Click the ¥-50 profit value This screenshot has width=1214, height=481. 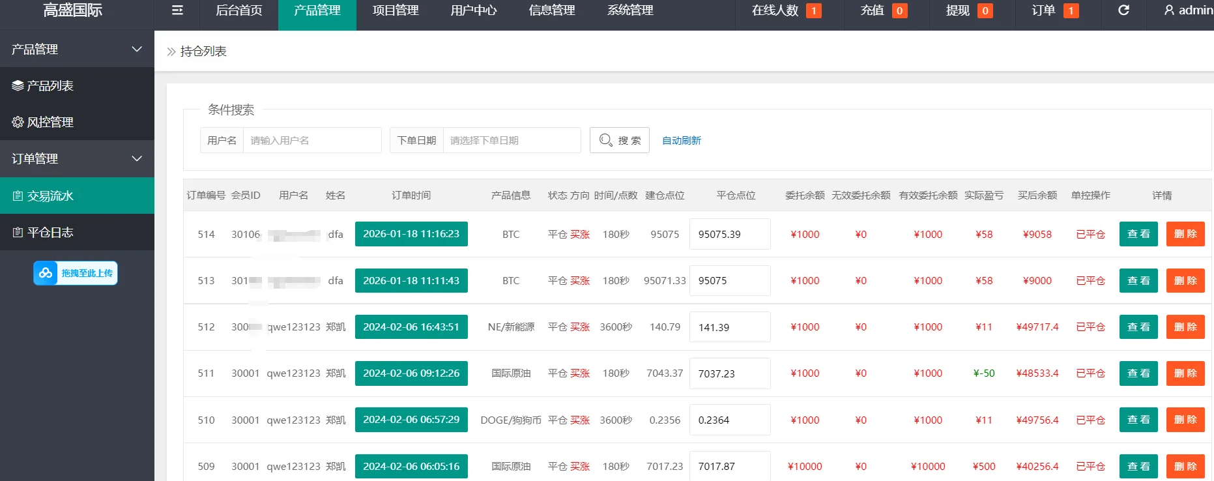tap(984, 373)
